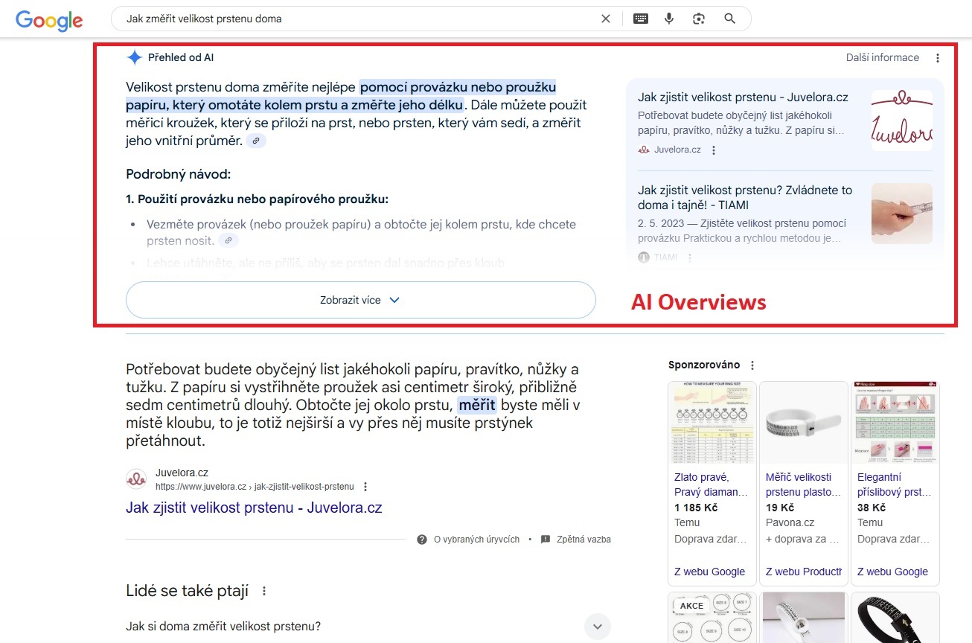The width and height of the screenshot is (972, 643).
Task: Open three-dot menu next to TIAMI source card
Action: point(690,257)
